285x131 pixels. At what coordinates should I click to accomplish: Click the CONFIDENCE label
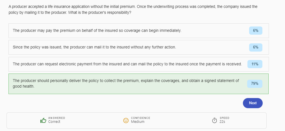[x=140, y=118]
